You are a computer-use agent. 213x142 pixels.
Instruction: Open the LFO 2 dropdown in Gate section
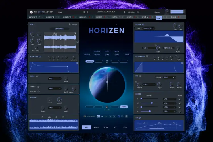55,79
